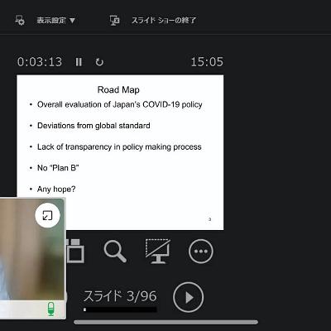Image resolution: width=331 pixels, height=331 pixels.
Task: Click "Lack of transparency in policy making process" line
Action: (x=119, y=146)
